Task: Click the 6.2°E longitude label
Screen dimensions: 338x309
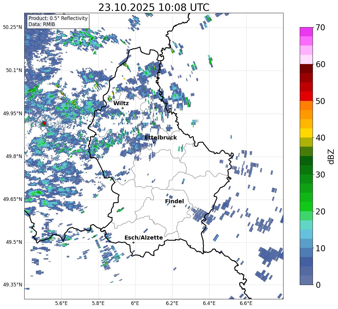Action: tap(172, 303)
